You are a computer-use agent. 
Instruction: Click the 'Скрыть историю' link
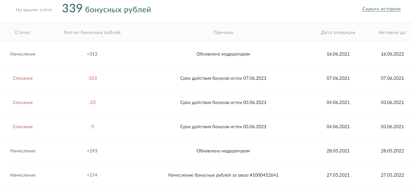coord(382,9)
